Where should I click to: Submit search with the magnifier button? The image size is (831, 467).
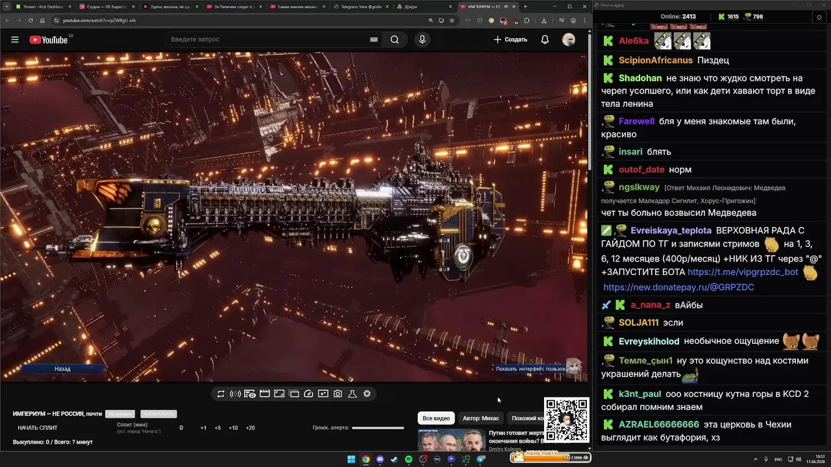(x=395, y=40)
